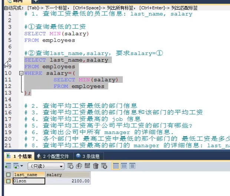Click SELECT last_name,salary on line 8
This screenshot has width=230, height=196.
pyautogui.click(x=66, y=60)
